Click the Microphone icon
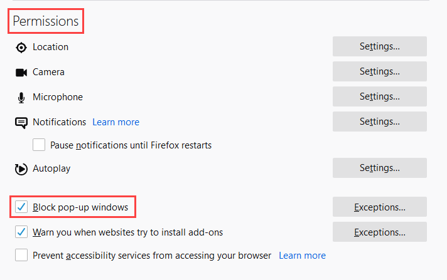447x280 pixels. point(21,97)
